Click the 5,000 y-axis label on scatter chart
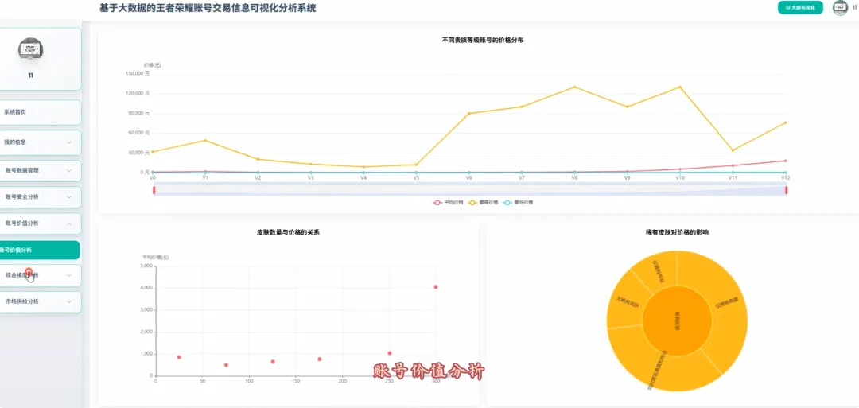 pos(147,266)
